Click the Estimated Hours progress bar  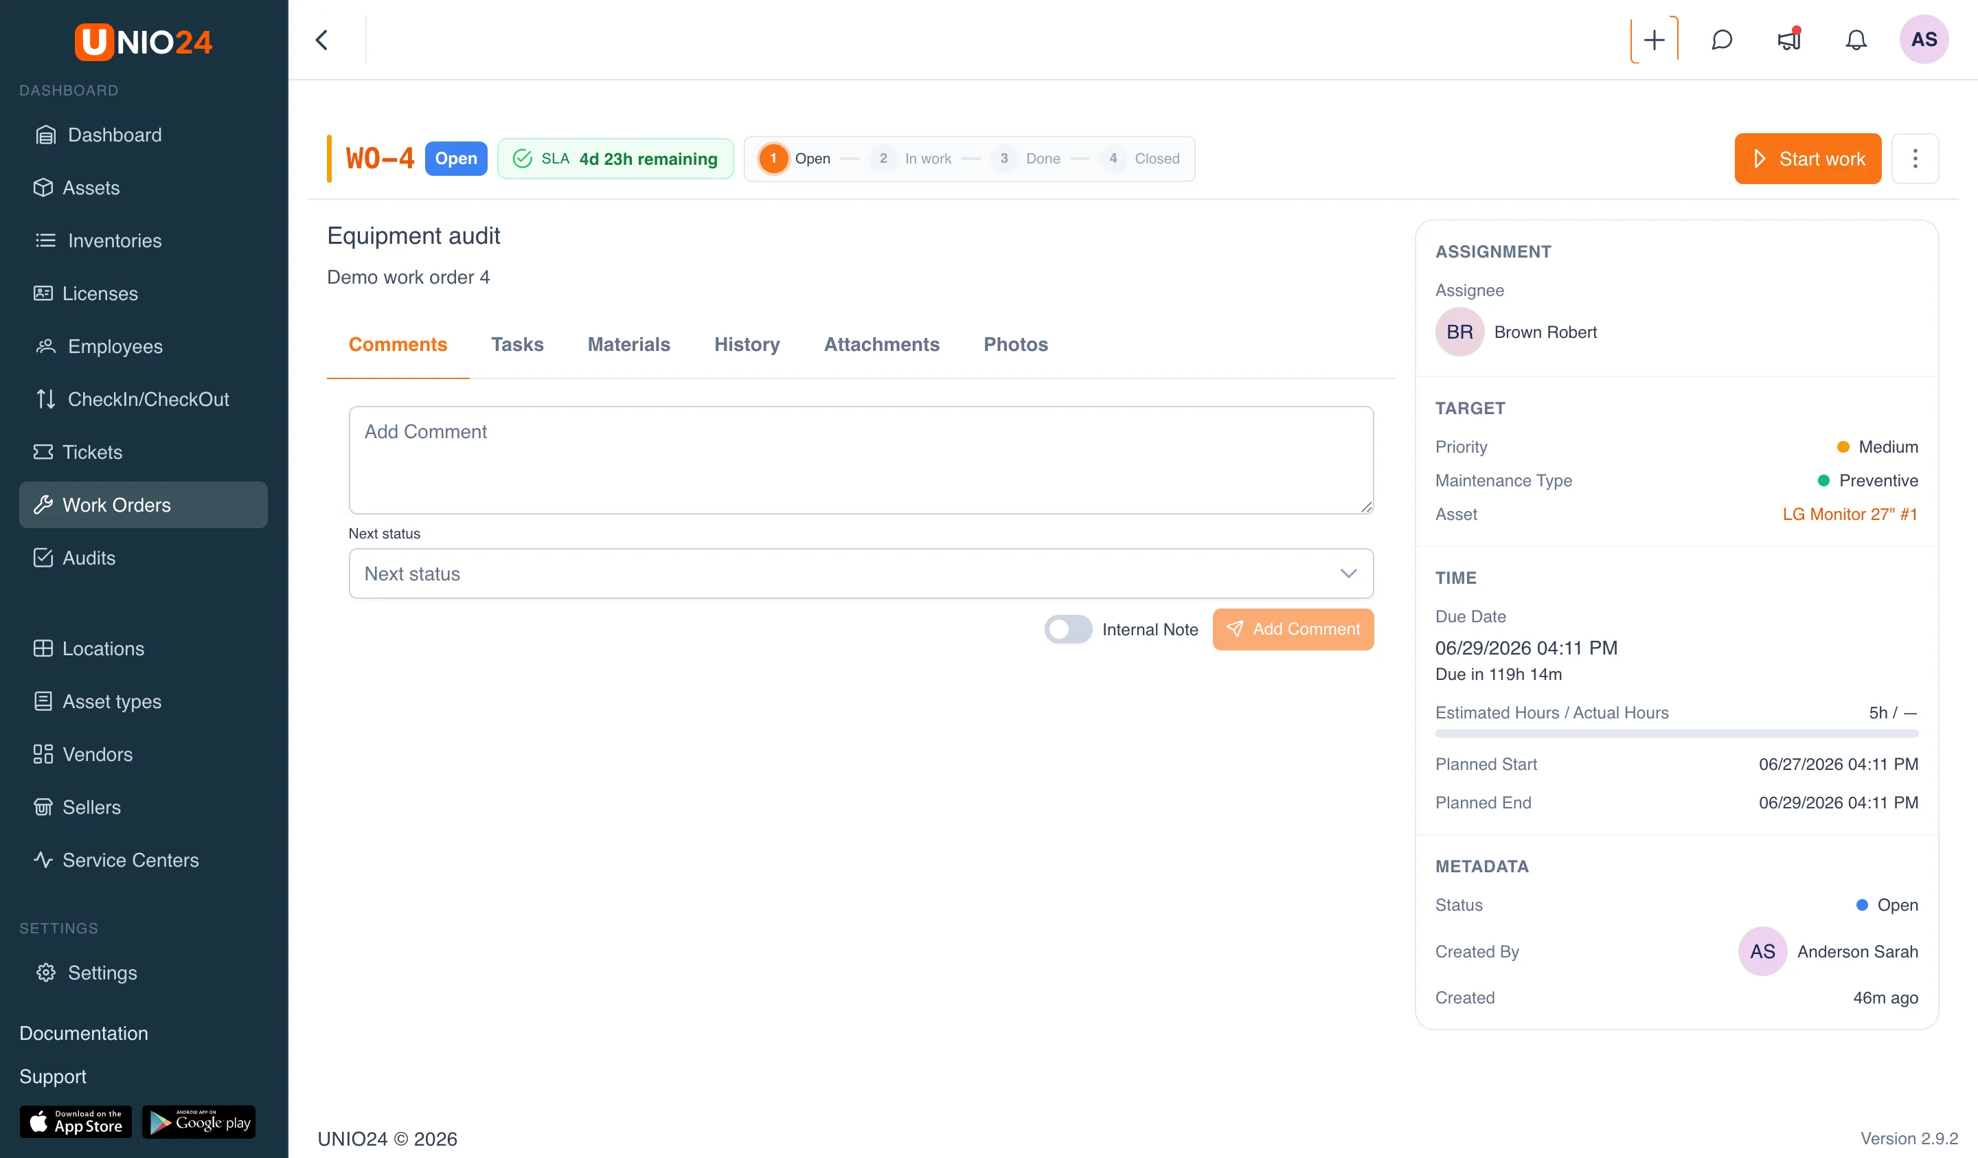coord(1676,734)
